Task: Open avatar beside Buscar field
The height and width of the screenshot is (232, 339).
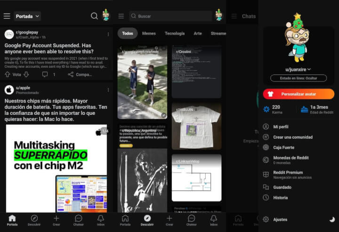Action: point(219,15)
